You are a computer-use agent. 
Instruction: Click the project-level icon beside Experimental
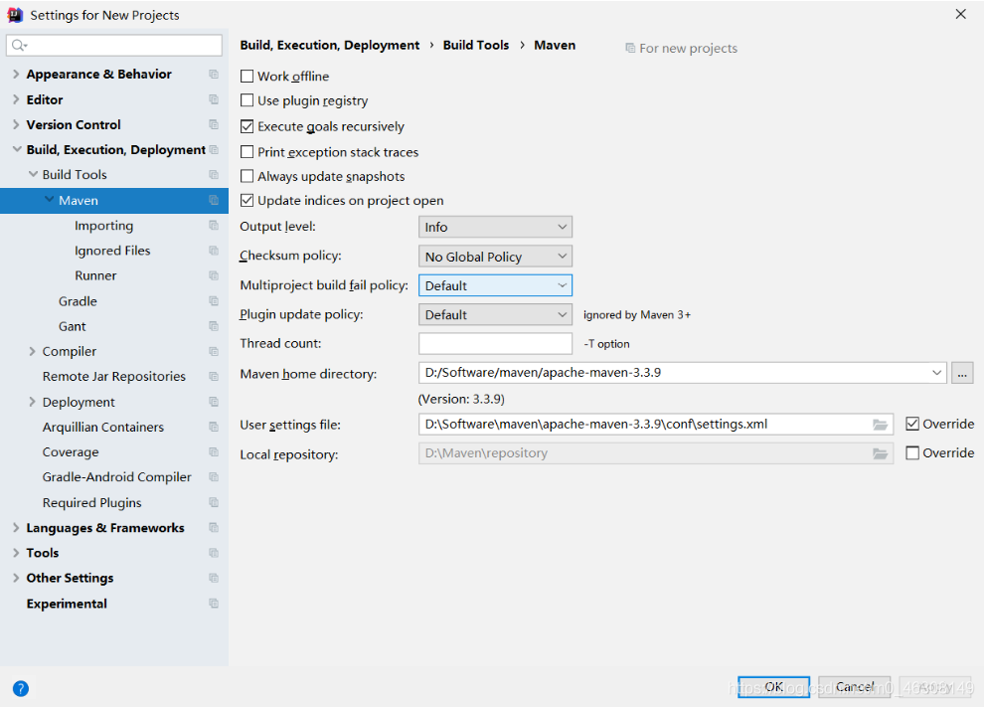(214, 604)
